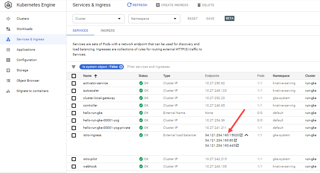Click the filter list icon
This screenshot has width=320, height=173.
74,67
